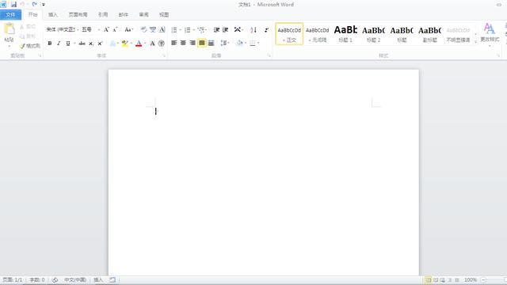The image size is (507, 285).
Task: Click the Paste clipboard icon
Action: [9, 28]
